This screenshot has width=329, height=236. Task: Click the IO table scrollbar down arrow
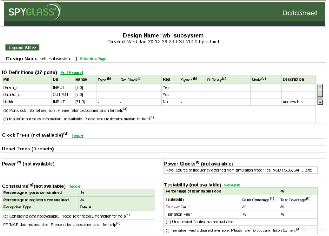point(320,103)
